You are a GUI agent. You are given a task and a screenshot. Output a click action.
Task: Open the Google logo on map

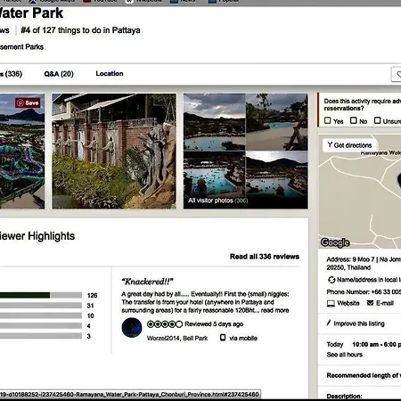(335, 242)
